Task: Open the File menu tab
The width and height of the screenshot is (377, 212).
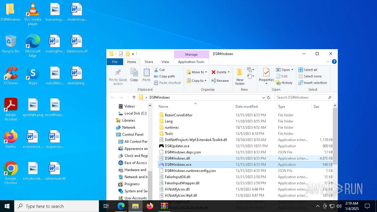Action: pos(115,62)
